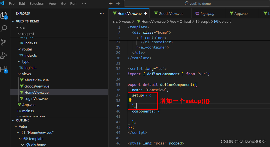Viewport: 270px width, 147px height.
Task: Show more menus via the ellipsis
Action: [x=84, y=3]
